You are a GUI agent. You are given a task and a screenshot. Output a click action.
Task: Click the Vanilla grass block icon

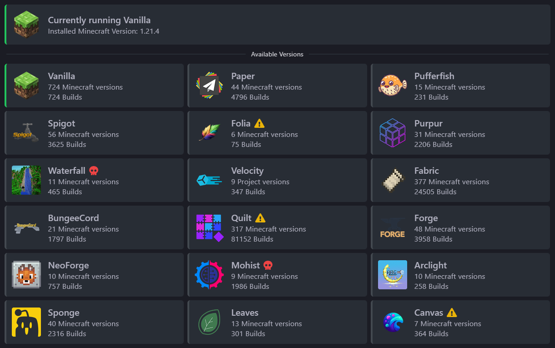tap(26, 85)
